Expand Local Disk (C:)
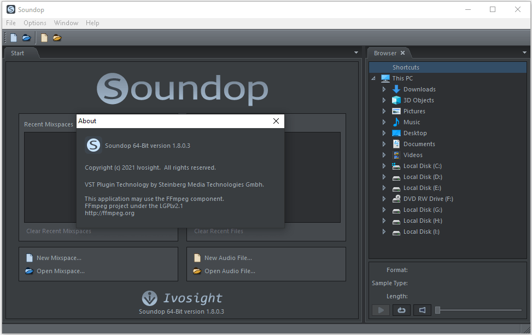The height and width of the screenshot is (335, 532). pos(384,166)
